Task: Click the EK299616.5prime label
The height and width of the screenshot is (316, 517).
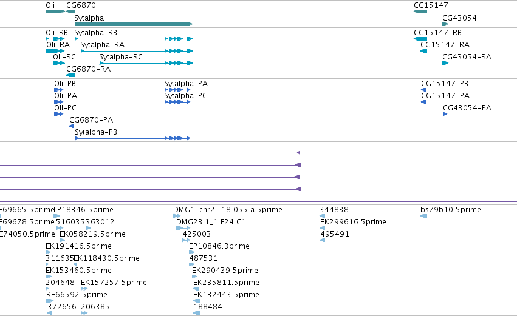Action: point(353,222)
